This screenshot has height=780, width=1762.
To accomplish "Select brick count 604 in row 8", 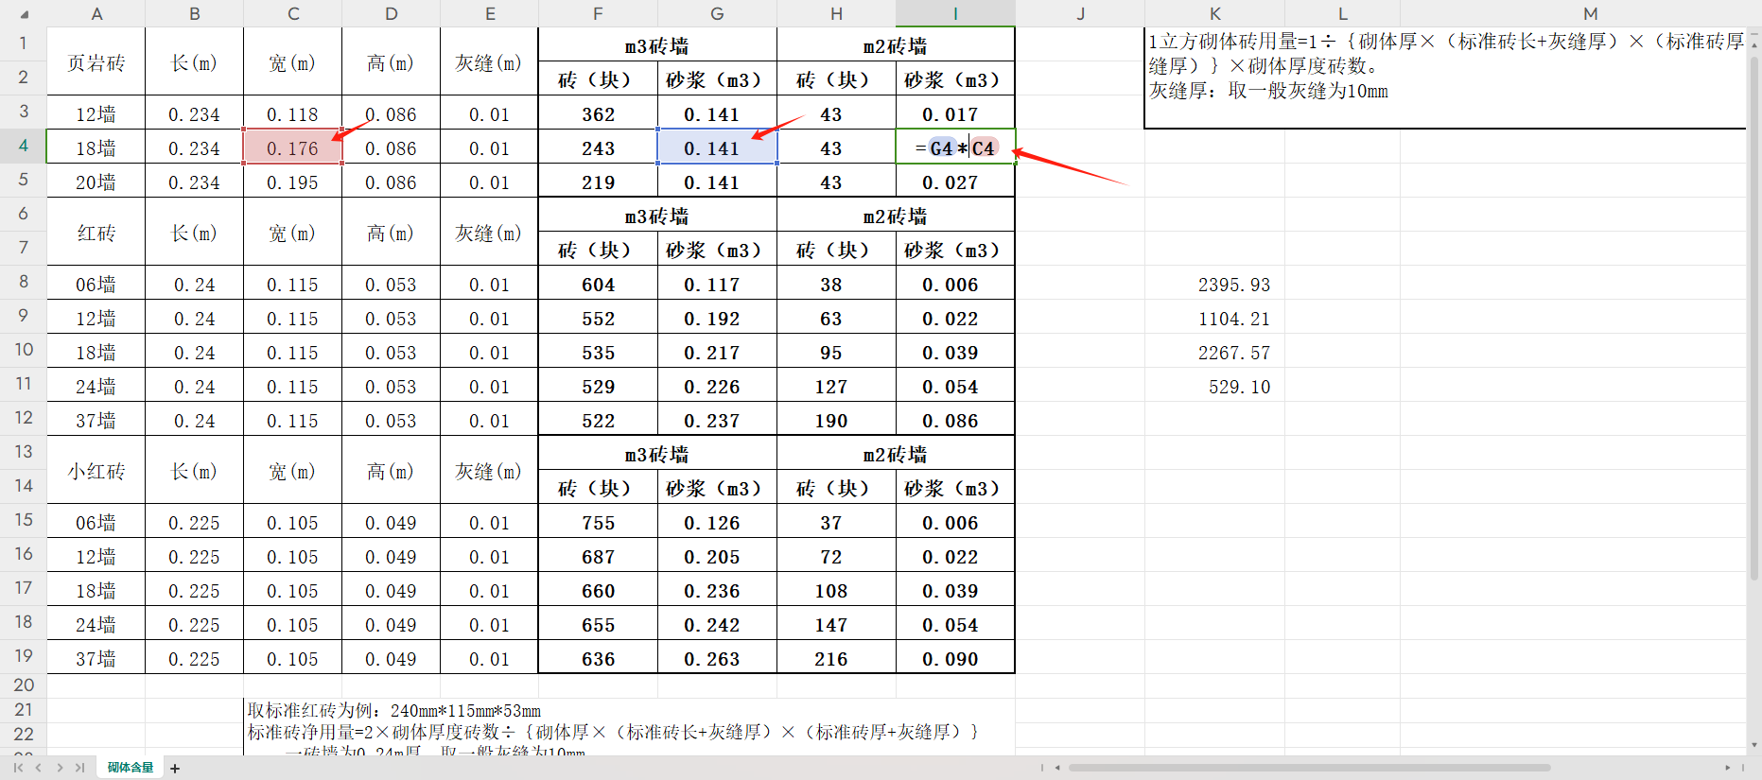I will click(598, 285).
